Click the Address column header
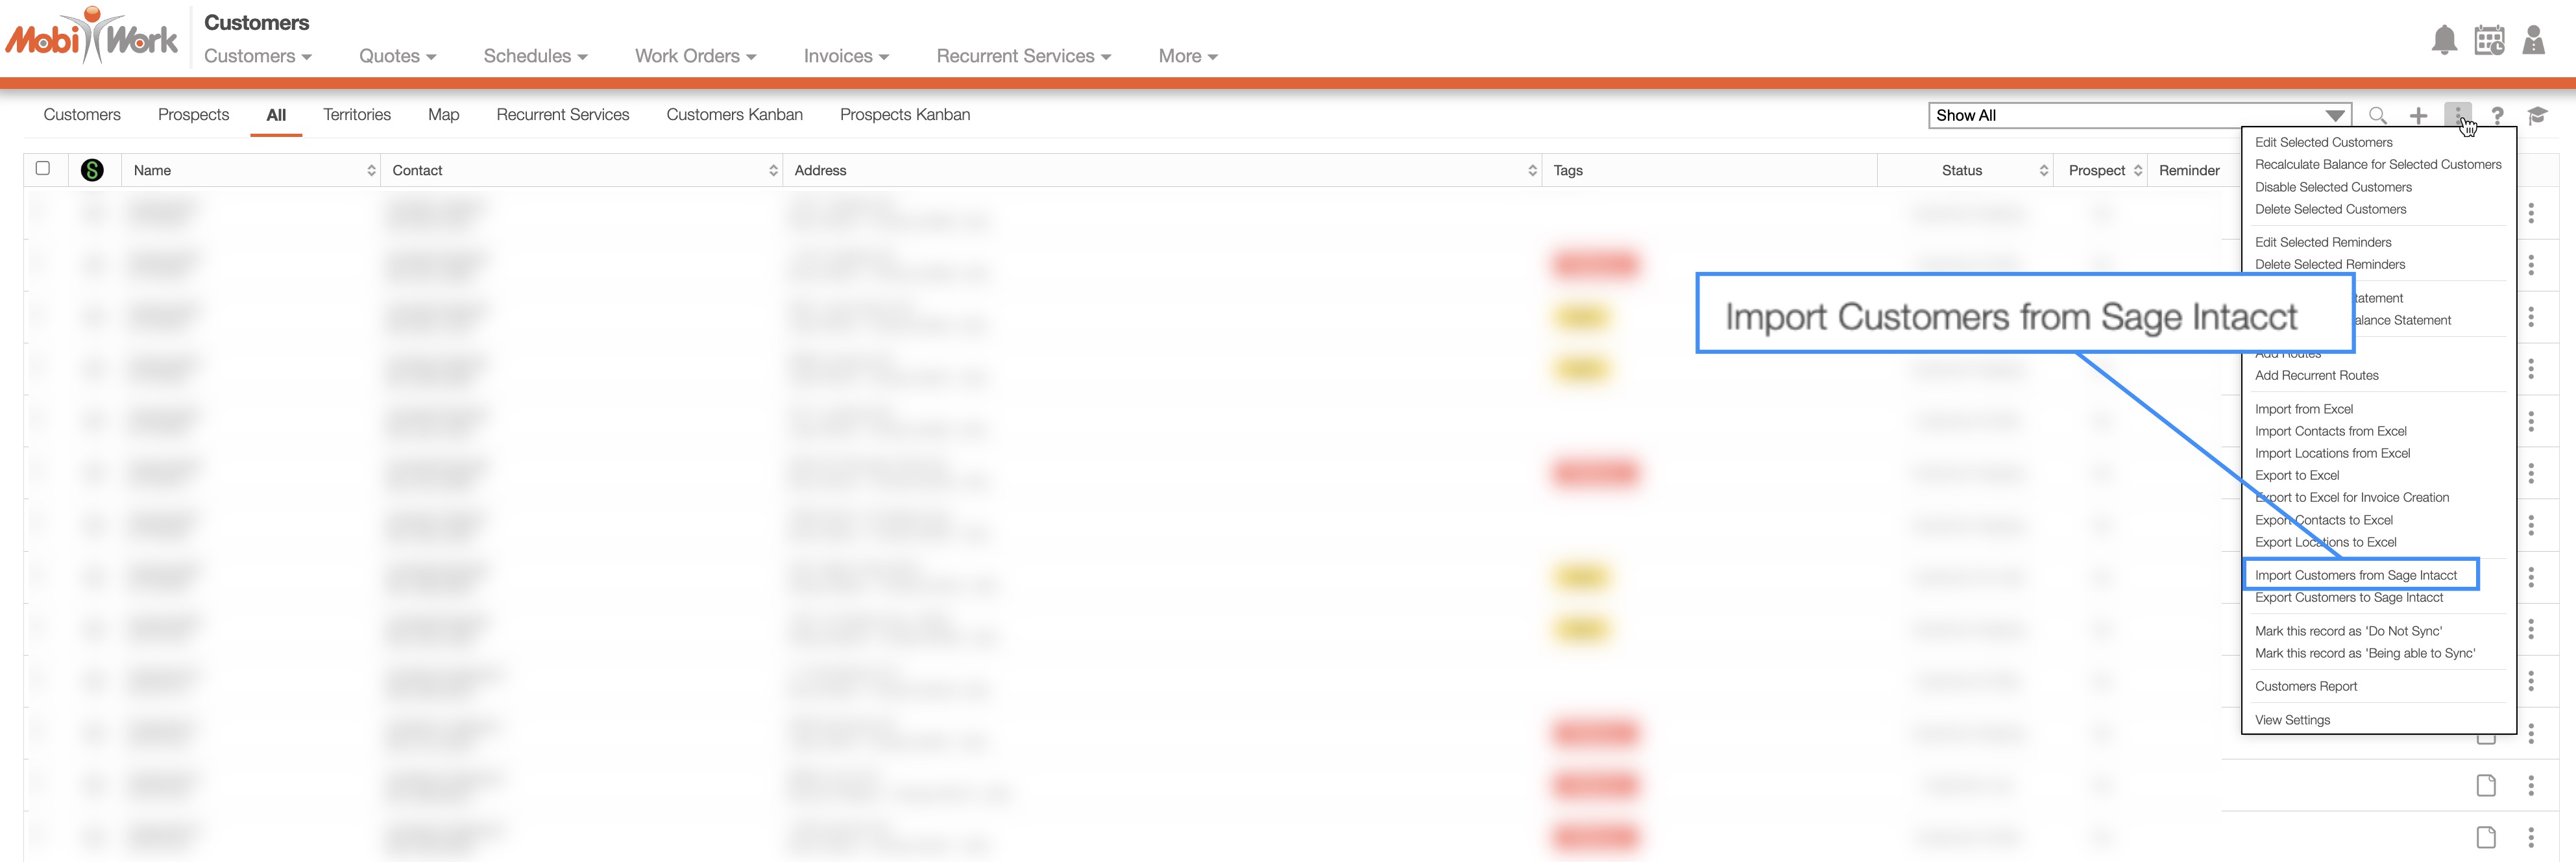 point(820,171)
